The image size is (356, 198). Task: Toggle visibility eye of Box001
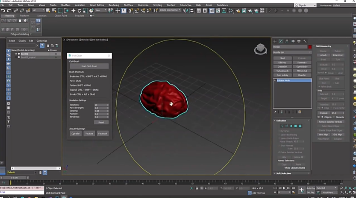[x=16, y=54]
